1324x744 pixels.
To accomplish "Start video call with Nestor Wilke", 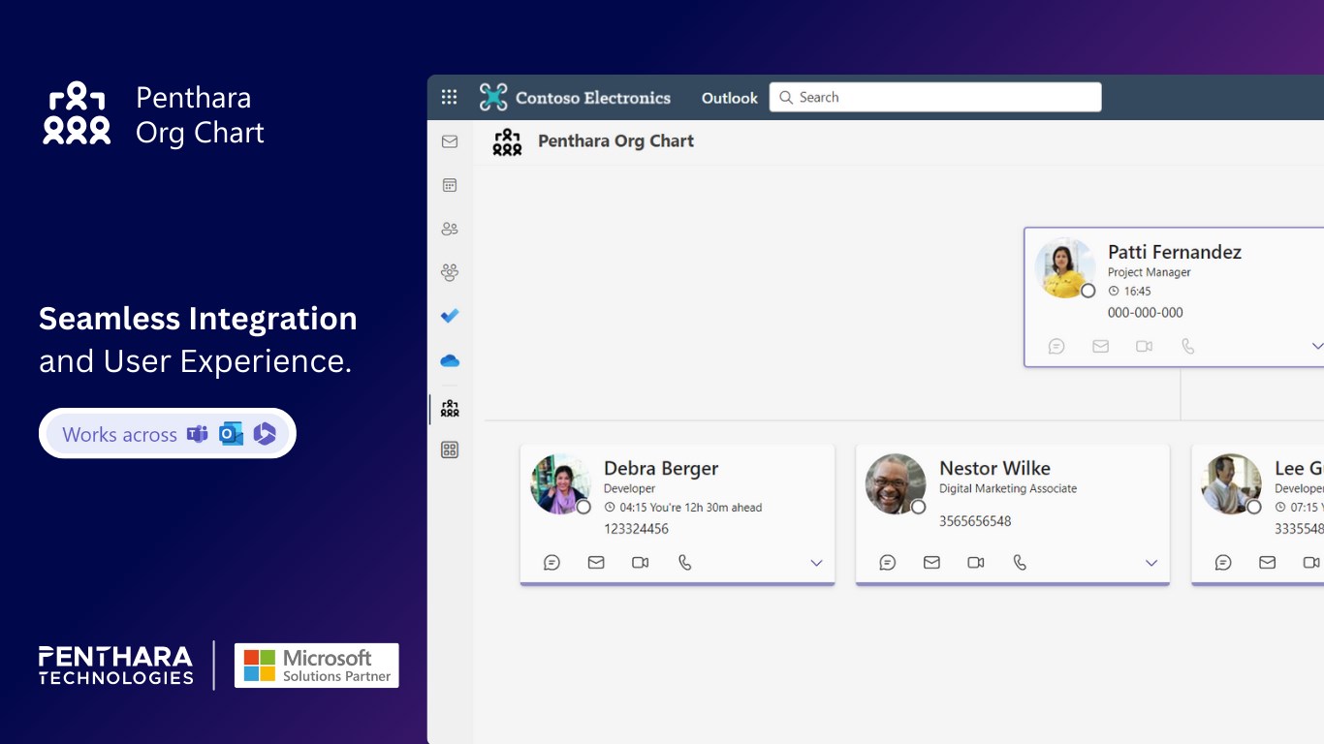I will pyautogui.click(x=976, y=562).
